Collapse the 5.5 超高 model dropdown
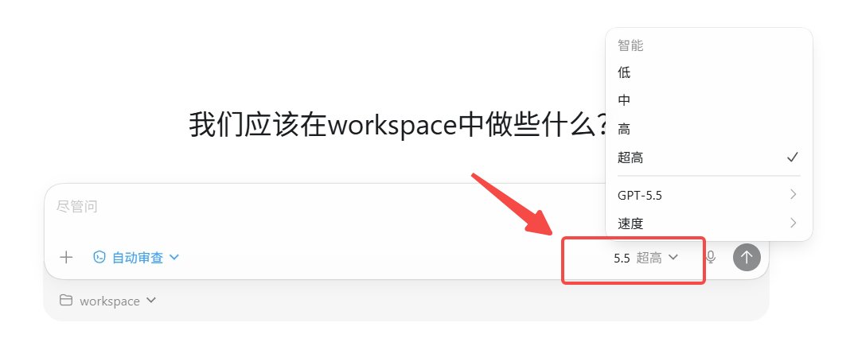This screenshot has width=854, height=350. point(645,258)
